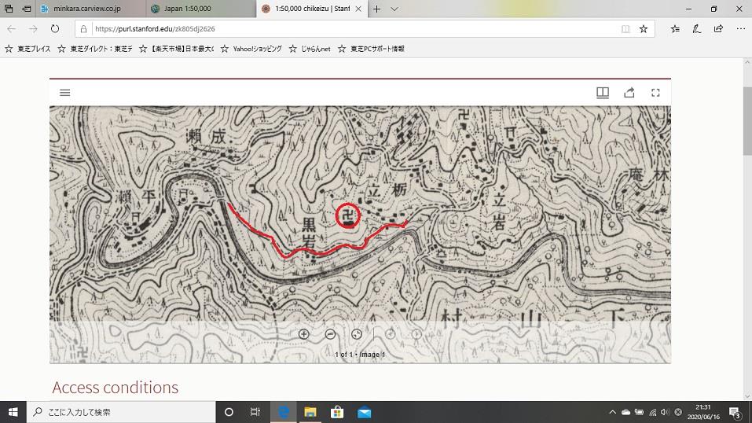Switch to the Japan 1:50,000 tab
Viewport: 752px width, 423px height.
point(201,9)
